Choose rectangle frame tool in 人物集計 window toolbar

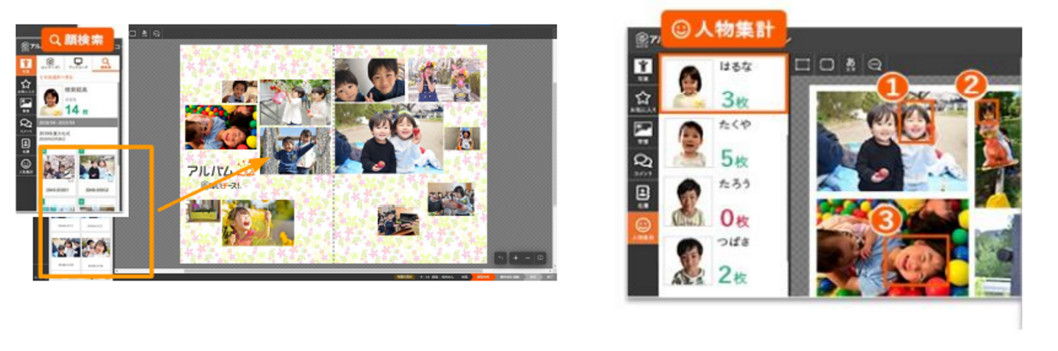pos(802,65)
